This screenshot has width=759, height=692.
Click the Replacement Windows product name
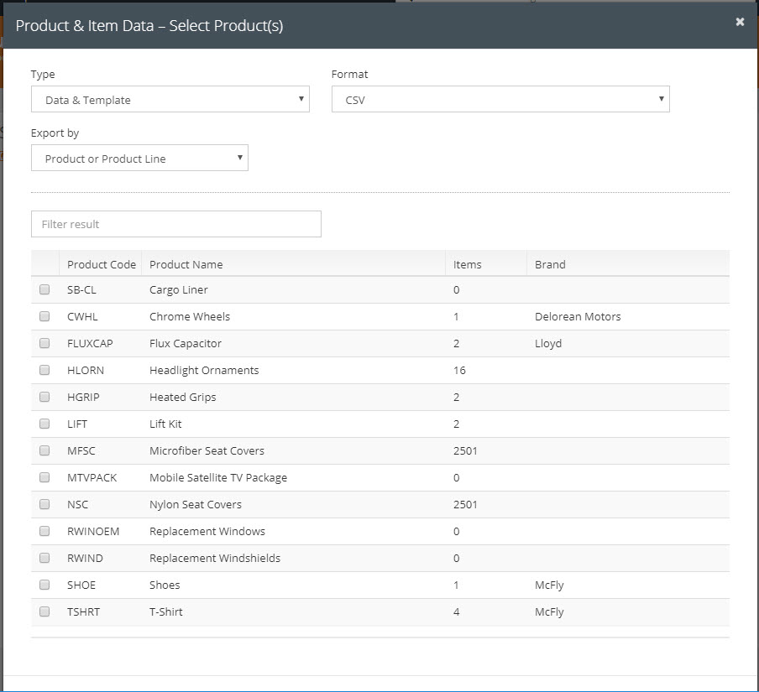click(207, 531)
